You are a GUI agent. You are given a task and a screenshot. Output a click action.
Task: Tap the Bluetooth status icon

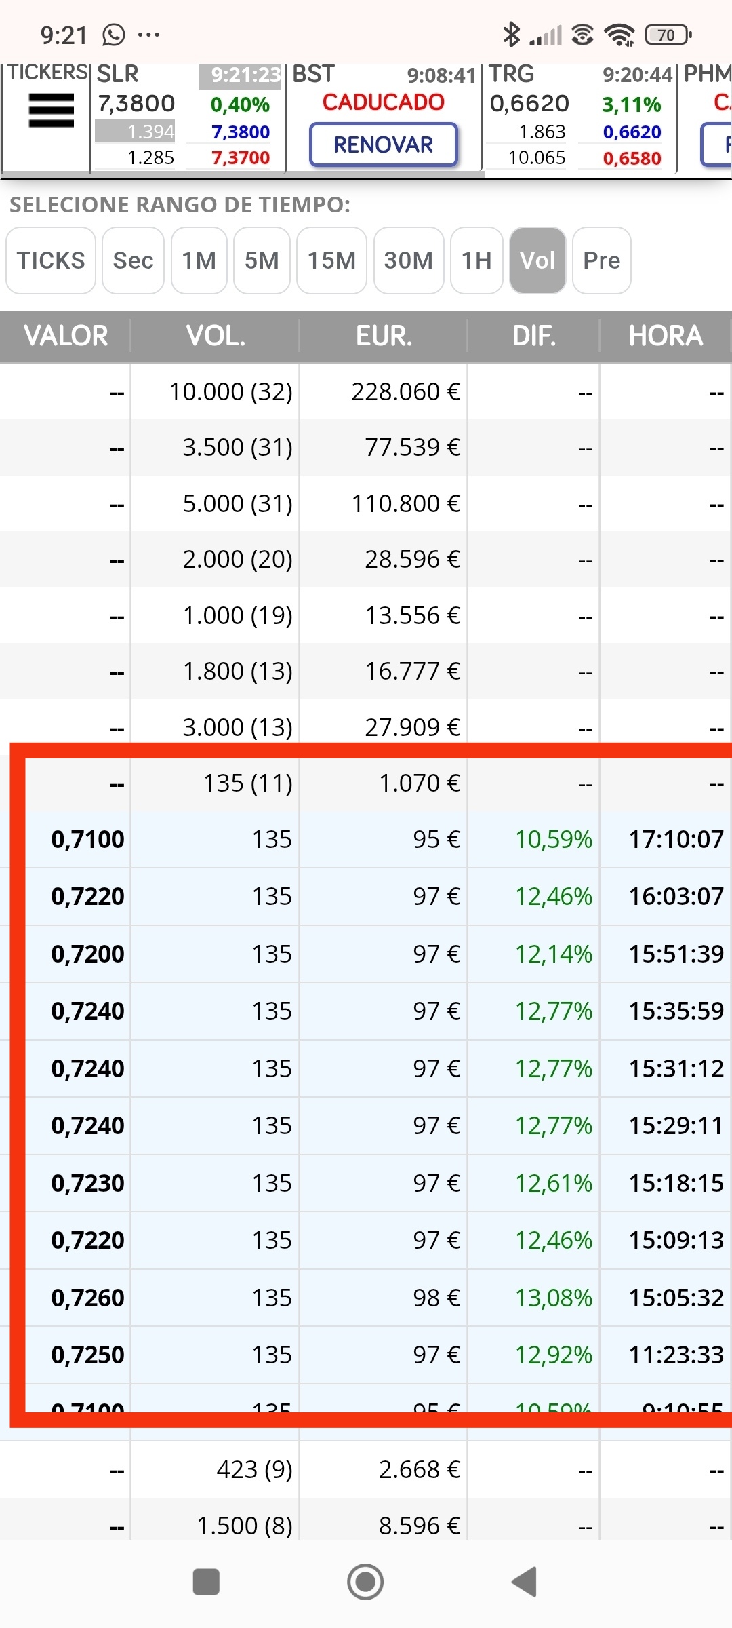[511, 35]
